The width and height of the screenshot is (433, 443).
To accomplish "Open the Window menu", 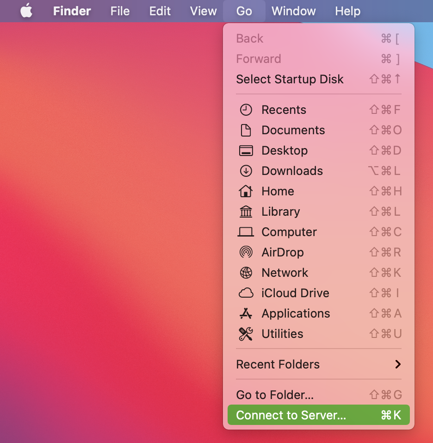I will 294,11.
